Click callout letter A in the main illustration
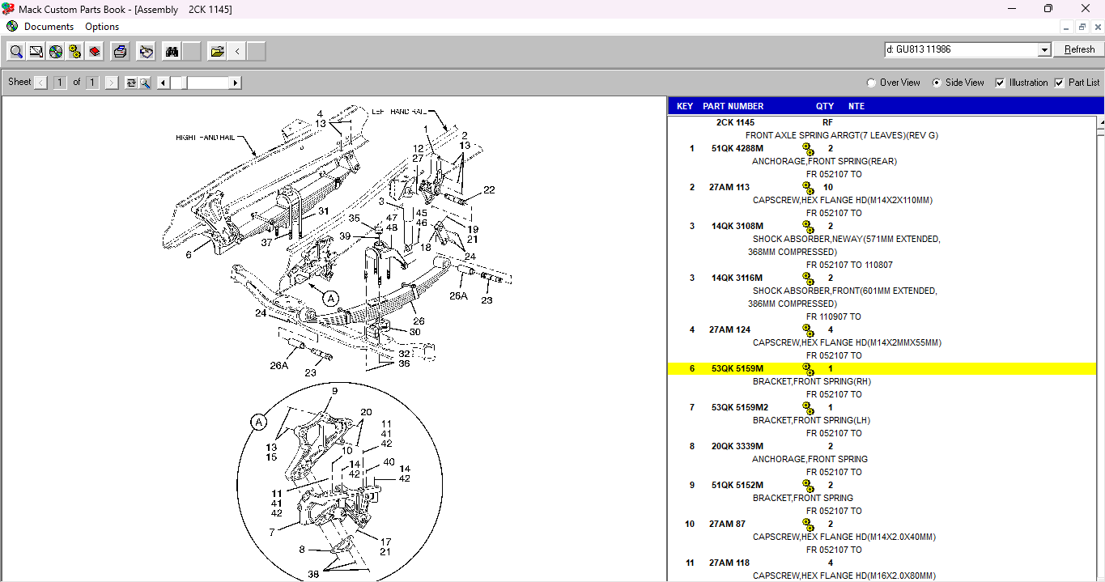1105x582 pixels. [330, 298]
